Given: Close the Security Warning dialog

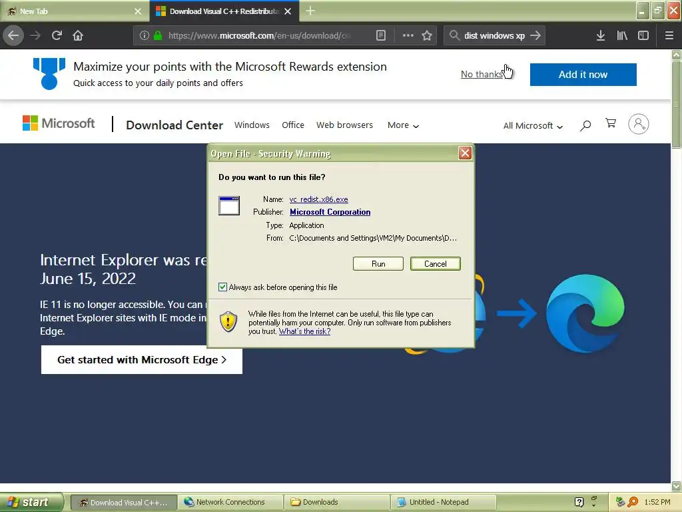Looking at the screenshot, I should point(465,153).
